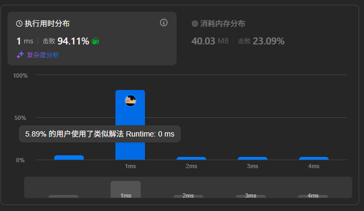Select the 0 ms bar in chart

pos(69,157)
